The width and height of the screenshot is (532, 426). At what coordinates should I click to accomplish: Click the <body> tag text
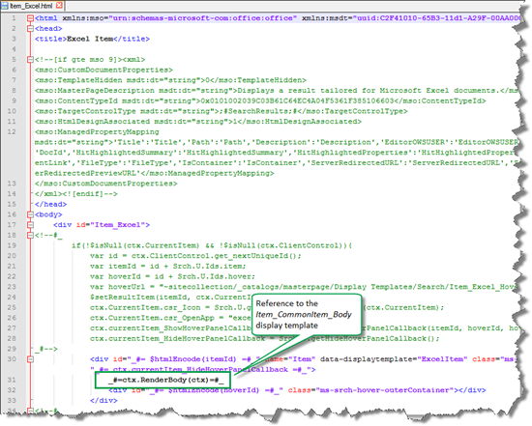point(48,214)
